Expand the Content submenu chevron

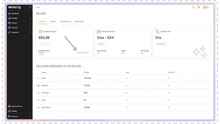coord(30,23)
